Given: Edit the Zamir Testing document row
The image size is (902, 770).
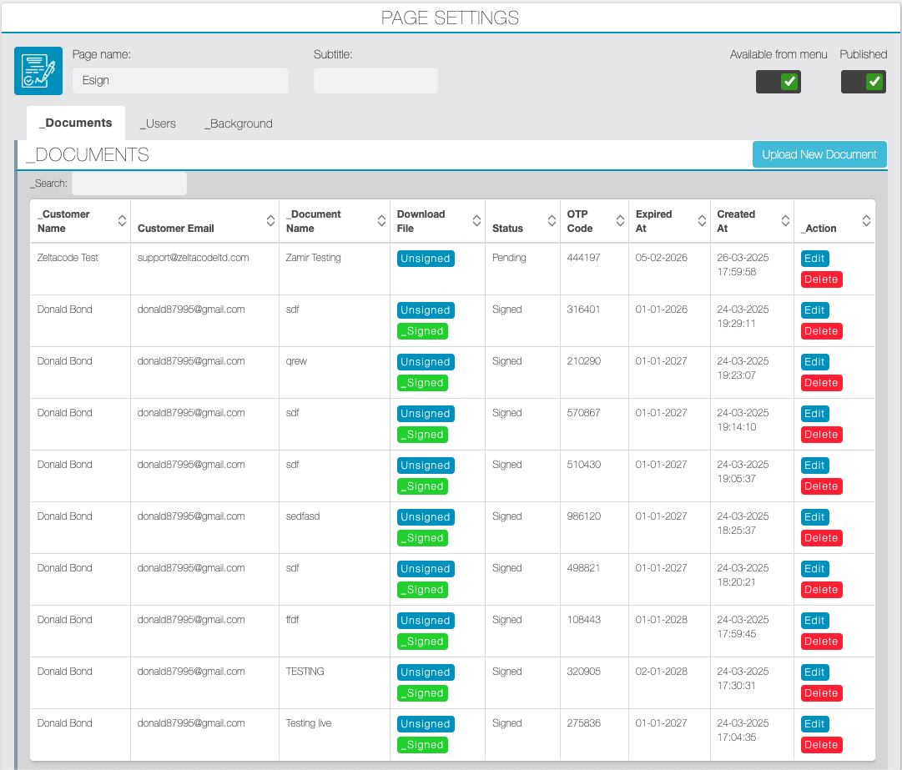Looking at the screenshot, I should [x=814, y=259].
